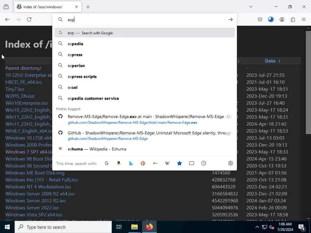Open the Windows Start menu
The image size is (311, 233).
click(7, 227)
